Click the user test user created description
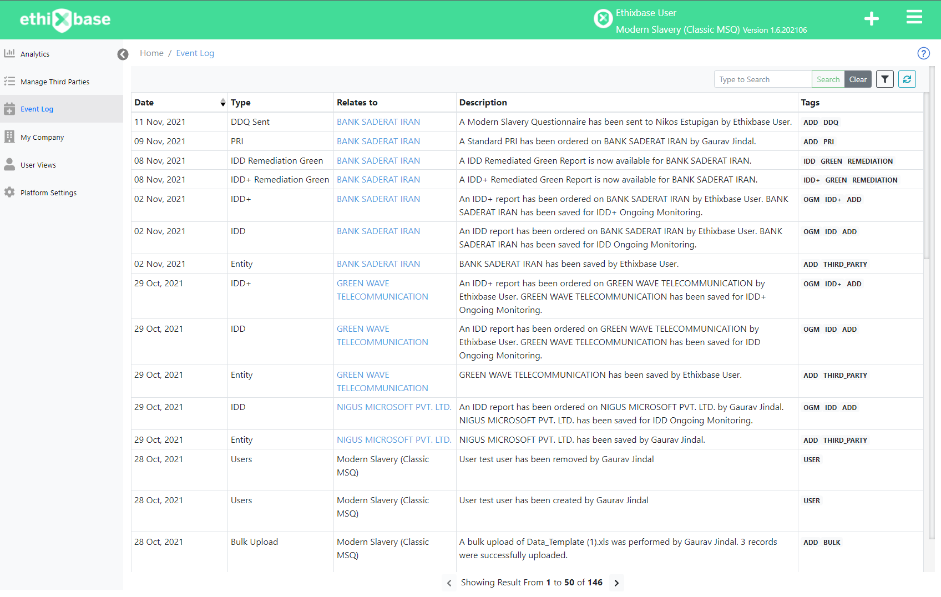The width and height of the screenshot is (941, 597). tap(554, 500)
